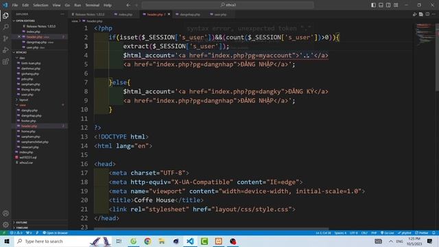439x247 pixels.
Task: Show hidden system tray icons
Action: (x=390, y=241)
